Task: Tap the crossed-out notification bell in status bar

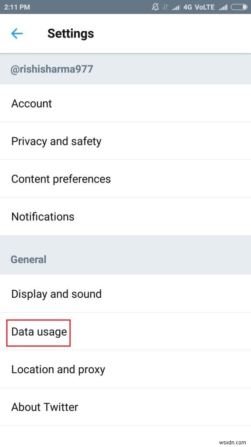Action: pos(155,7)
